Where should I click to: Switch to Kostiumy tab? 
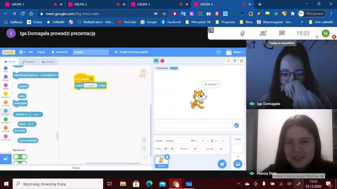(x=29, y=62)
